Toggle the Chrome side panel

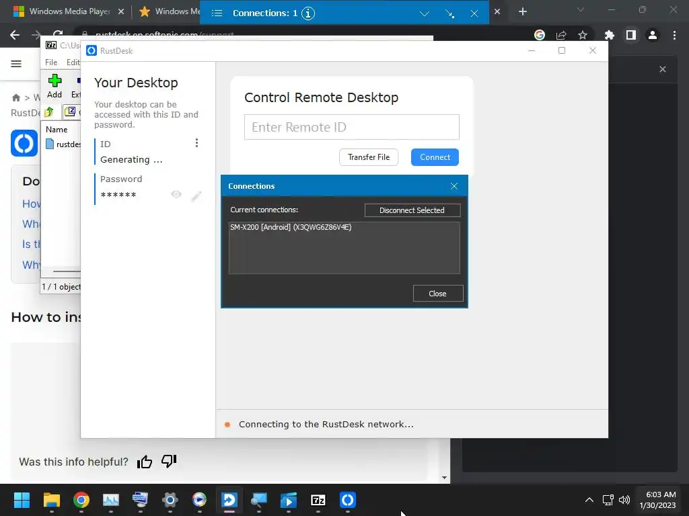pos(631,35)
